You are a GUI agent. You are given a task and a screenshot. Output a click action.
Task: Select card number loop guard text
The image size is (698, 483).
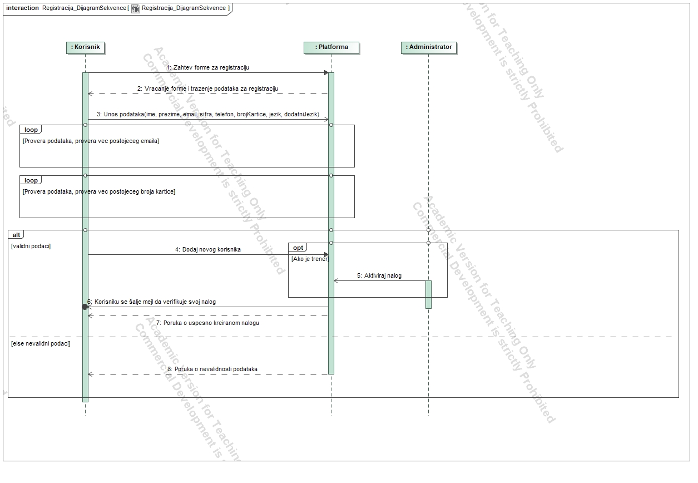(98, 192)
